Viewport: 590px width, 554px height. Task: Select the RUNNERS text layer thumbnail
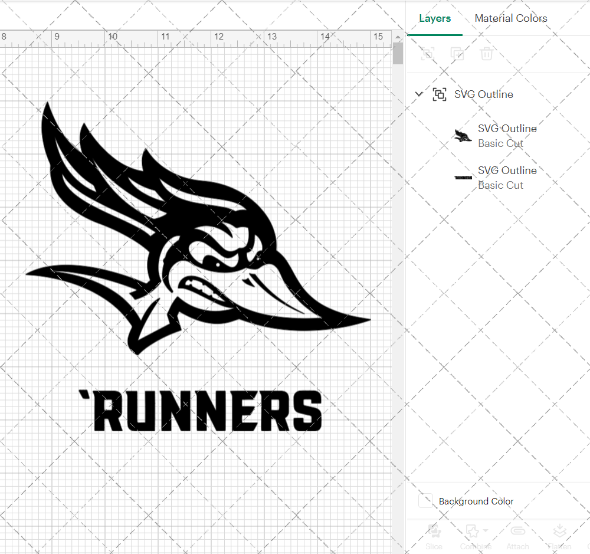463,178
